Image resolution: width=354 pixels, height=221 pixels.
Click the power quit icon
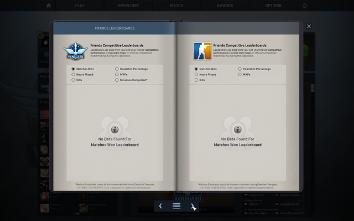click(305, 6)
